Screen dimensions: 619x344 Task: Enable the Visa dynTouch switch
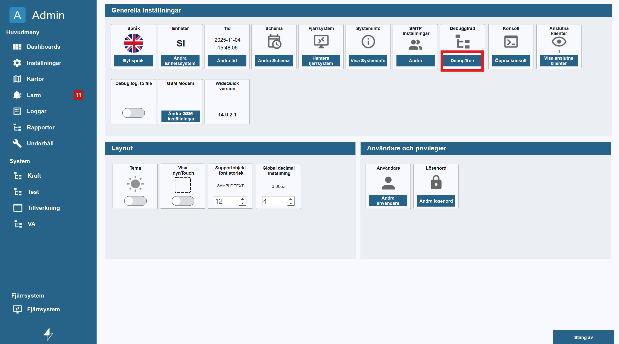[x=183, y=201]
